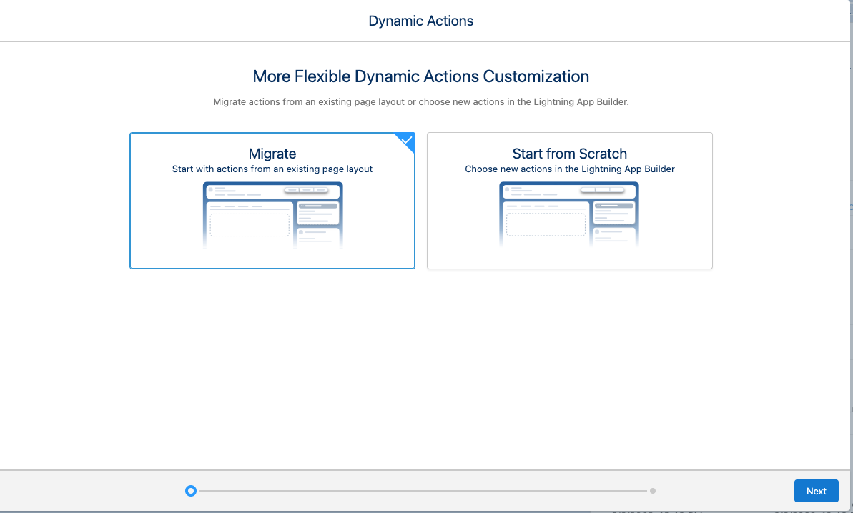The image size is (853, 513).
Task: Click dashed placeholder box in Start from Scratch illustration
Action: (x=546, y=224)
